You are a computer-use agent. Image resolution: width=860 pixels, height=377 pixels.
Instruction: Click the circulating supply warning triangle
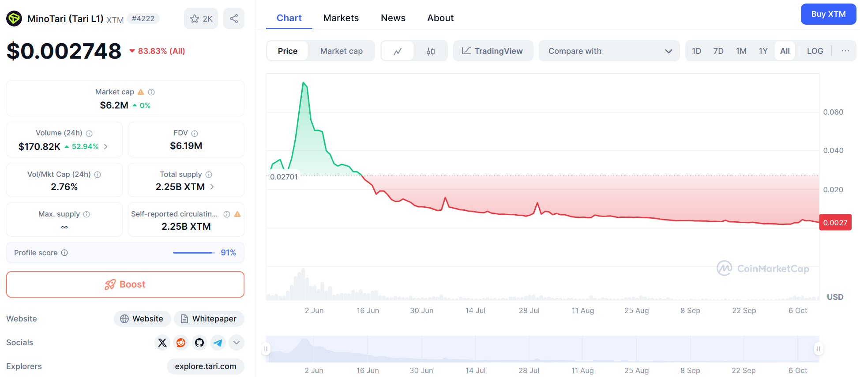[237, 214]
